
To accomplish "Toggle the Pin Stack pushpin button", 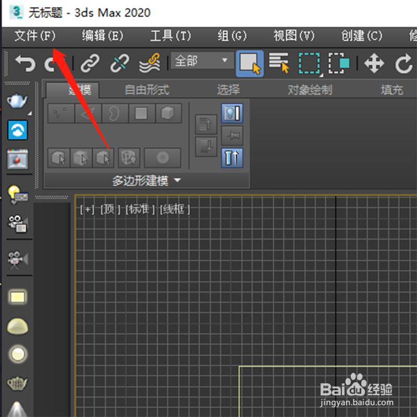I will (232, 136).
